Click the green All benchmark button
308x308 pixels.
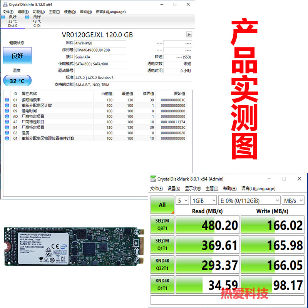pyautogui.click(x=162, y=205)
